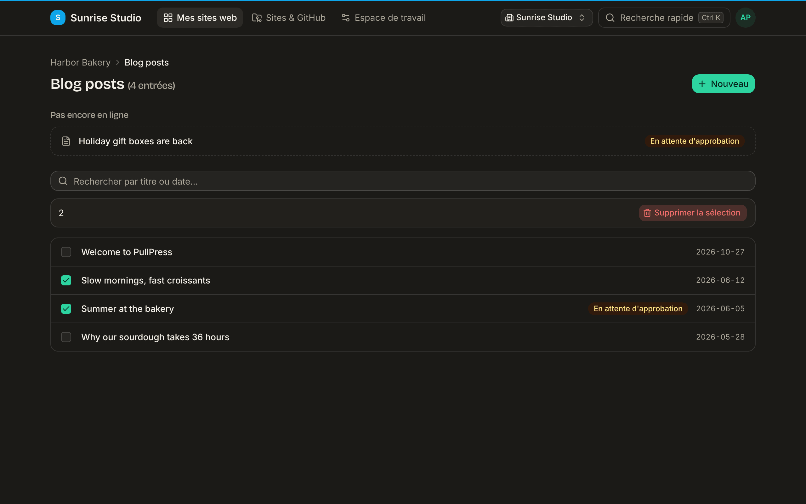
Task: Open Why our sourdough takes 36 hours entry
Action: [x=403, y=337]
